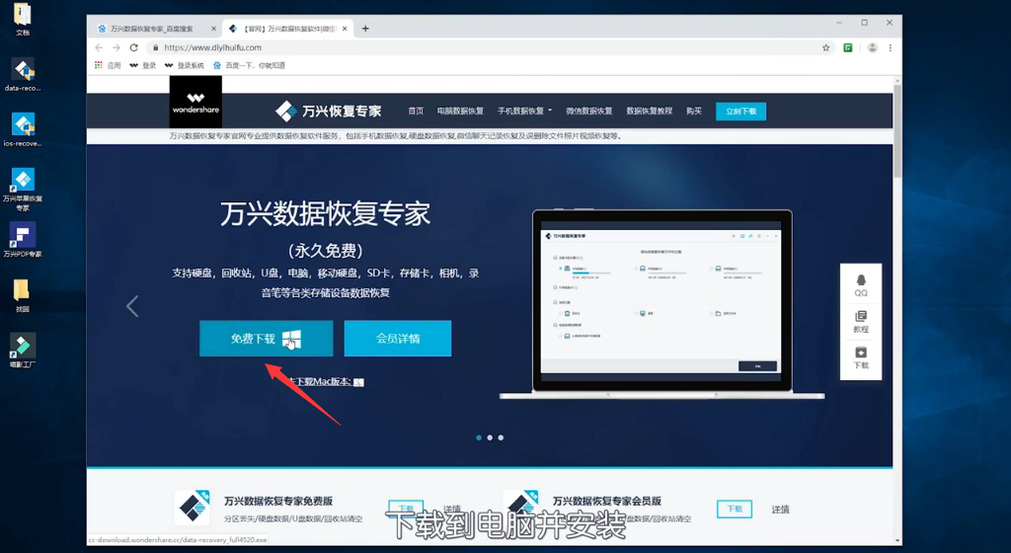This screenshot has height=553, width=1011.
Task: Open the 应用 apps bookmark
Action: pyautogui.click(x=108, y=65)
